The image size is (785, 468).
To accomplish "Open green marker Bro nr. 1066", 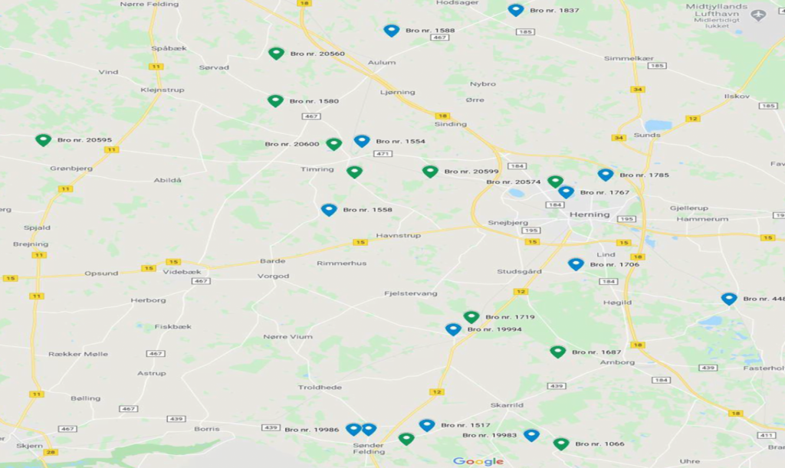I will click(561, 443).
